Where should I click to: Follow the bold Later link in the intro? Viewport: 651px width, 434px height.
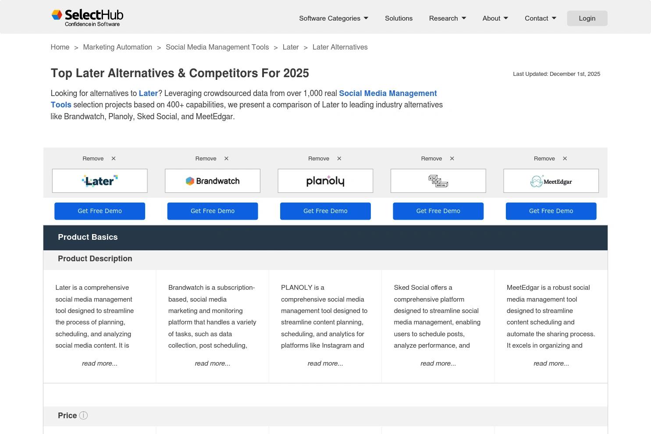pyautogui.click(x=148, y=93)
